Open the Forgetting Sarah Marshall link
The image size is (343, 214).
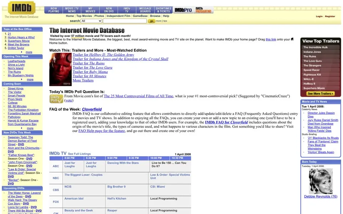point(24,113)
